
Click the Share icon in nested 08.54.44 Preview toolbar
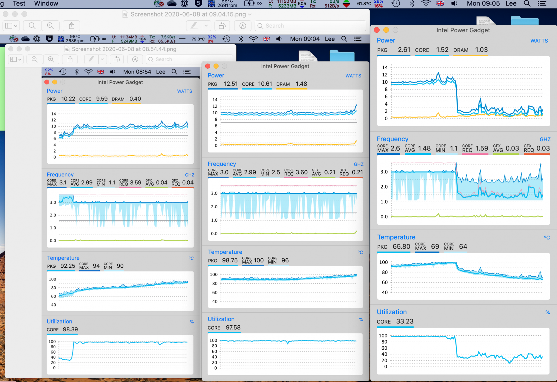(x=70, y=59)
